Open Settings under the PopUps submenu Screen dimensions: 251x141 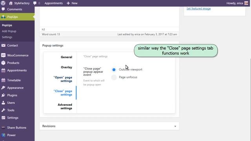pos(7,37)
